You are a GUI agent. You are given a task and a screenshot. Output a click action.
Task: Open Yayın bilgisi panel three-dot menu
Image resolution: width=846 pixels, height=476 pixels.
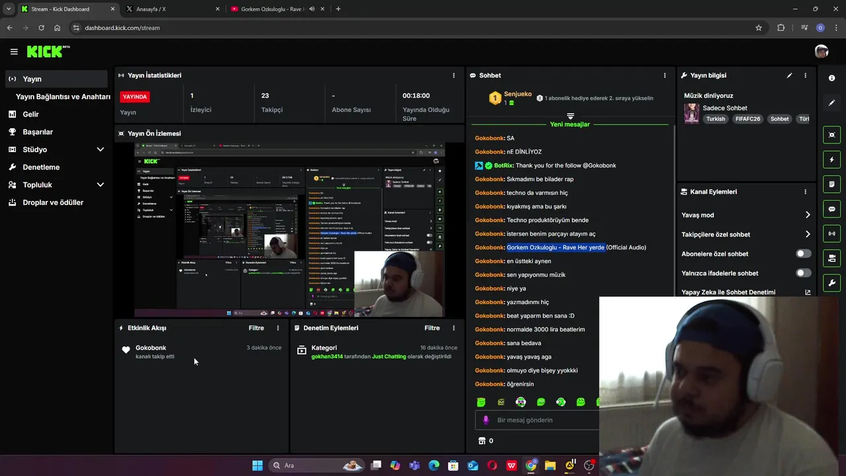[x=805, y=75]
